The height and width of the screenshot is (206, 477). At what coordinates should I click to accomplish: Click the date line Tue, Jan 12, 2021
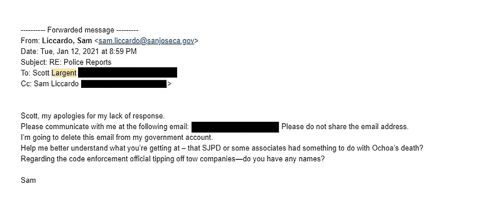(x=79, y=51)
